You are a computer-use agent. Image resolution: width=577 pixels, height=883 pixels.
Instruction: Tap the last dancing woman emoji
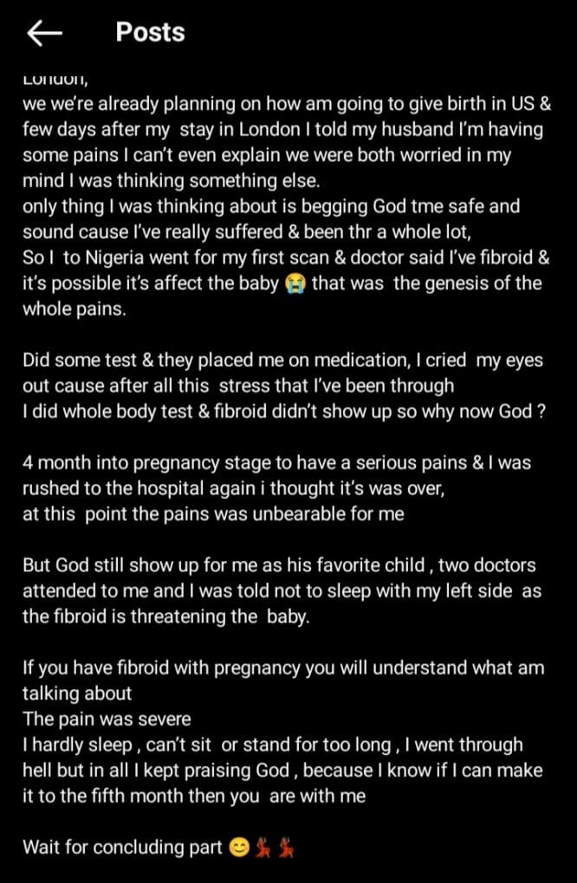coord(285,848)
